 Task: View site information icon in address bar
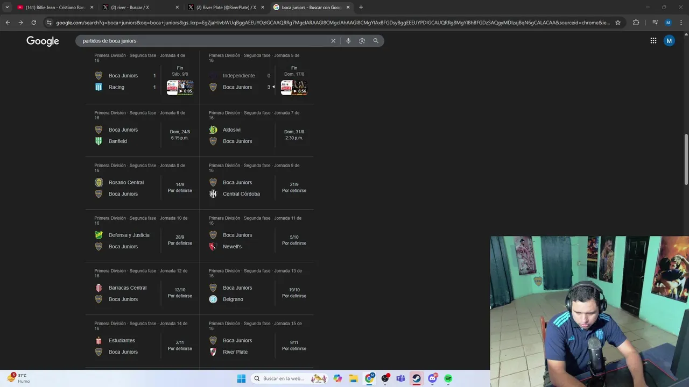pos(49,23)
